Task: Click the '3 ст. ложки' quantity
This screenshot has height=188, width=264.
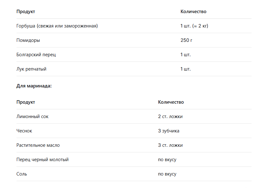Action: pos(170,145)
